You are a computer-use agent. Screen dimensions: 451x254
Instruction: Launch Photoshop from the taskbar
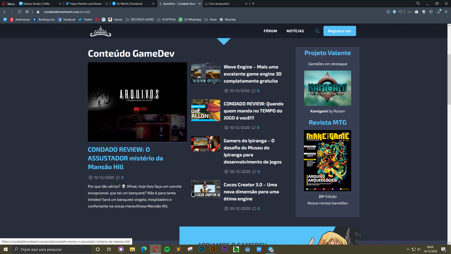click(x=202, y=249)
